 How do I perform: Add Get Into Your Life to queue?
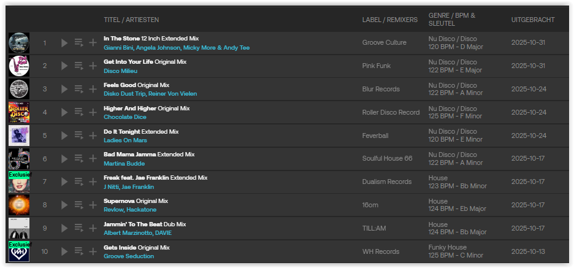[x=78, y=66]
